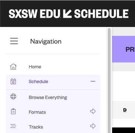Click the Schedule calendar star icon
The image size is (135, 133).
pos(13,81)
